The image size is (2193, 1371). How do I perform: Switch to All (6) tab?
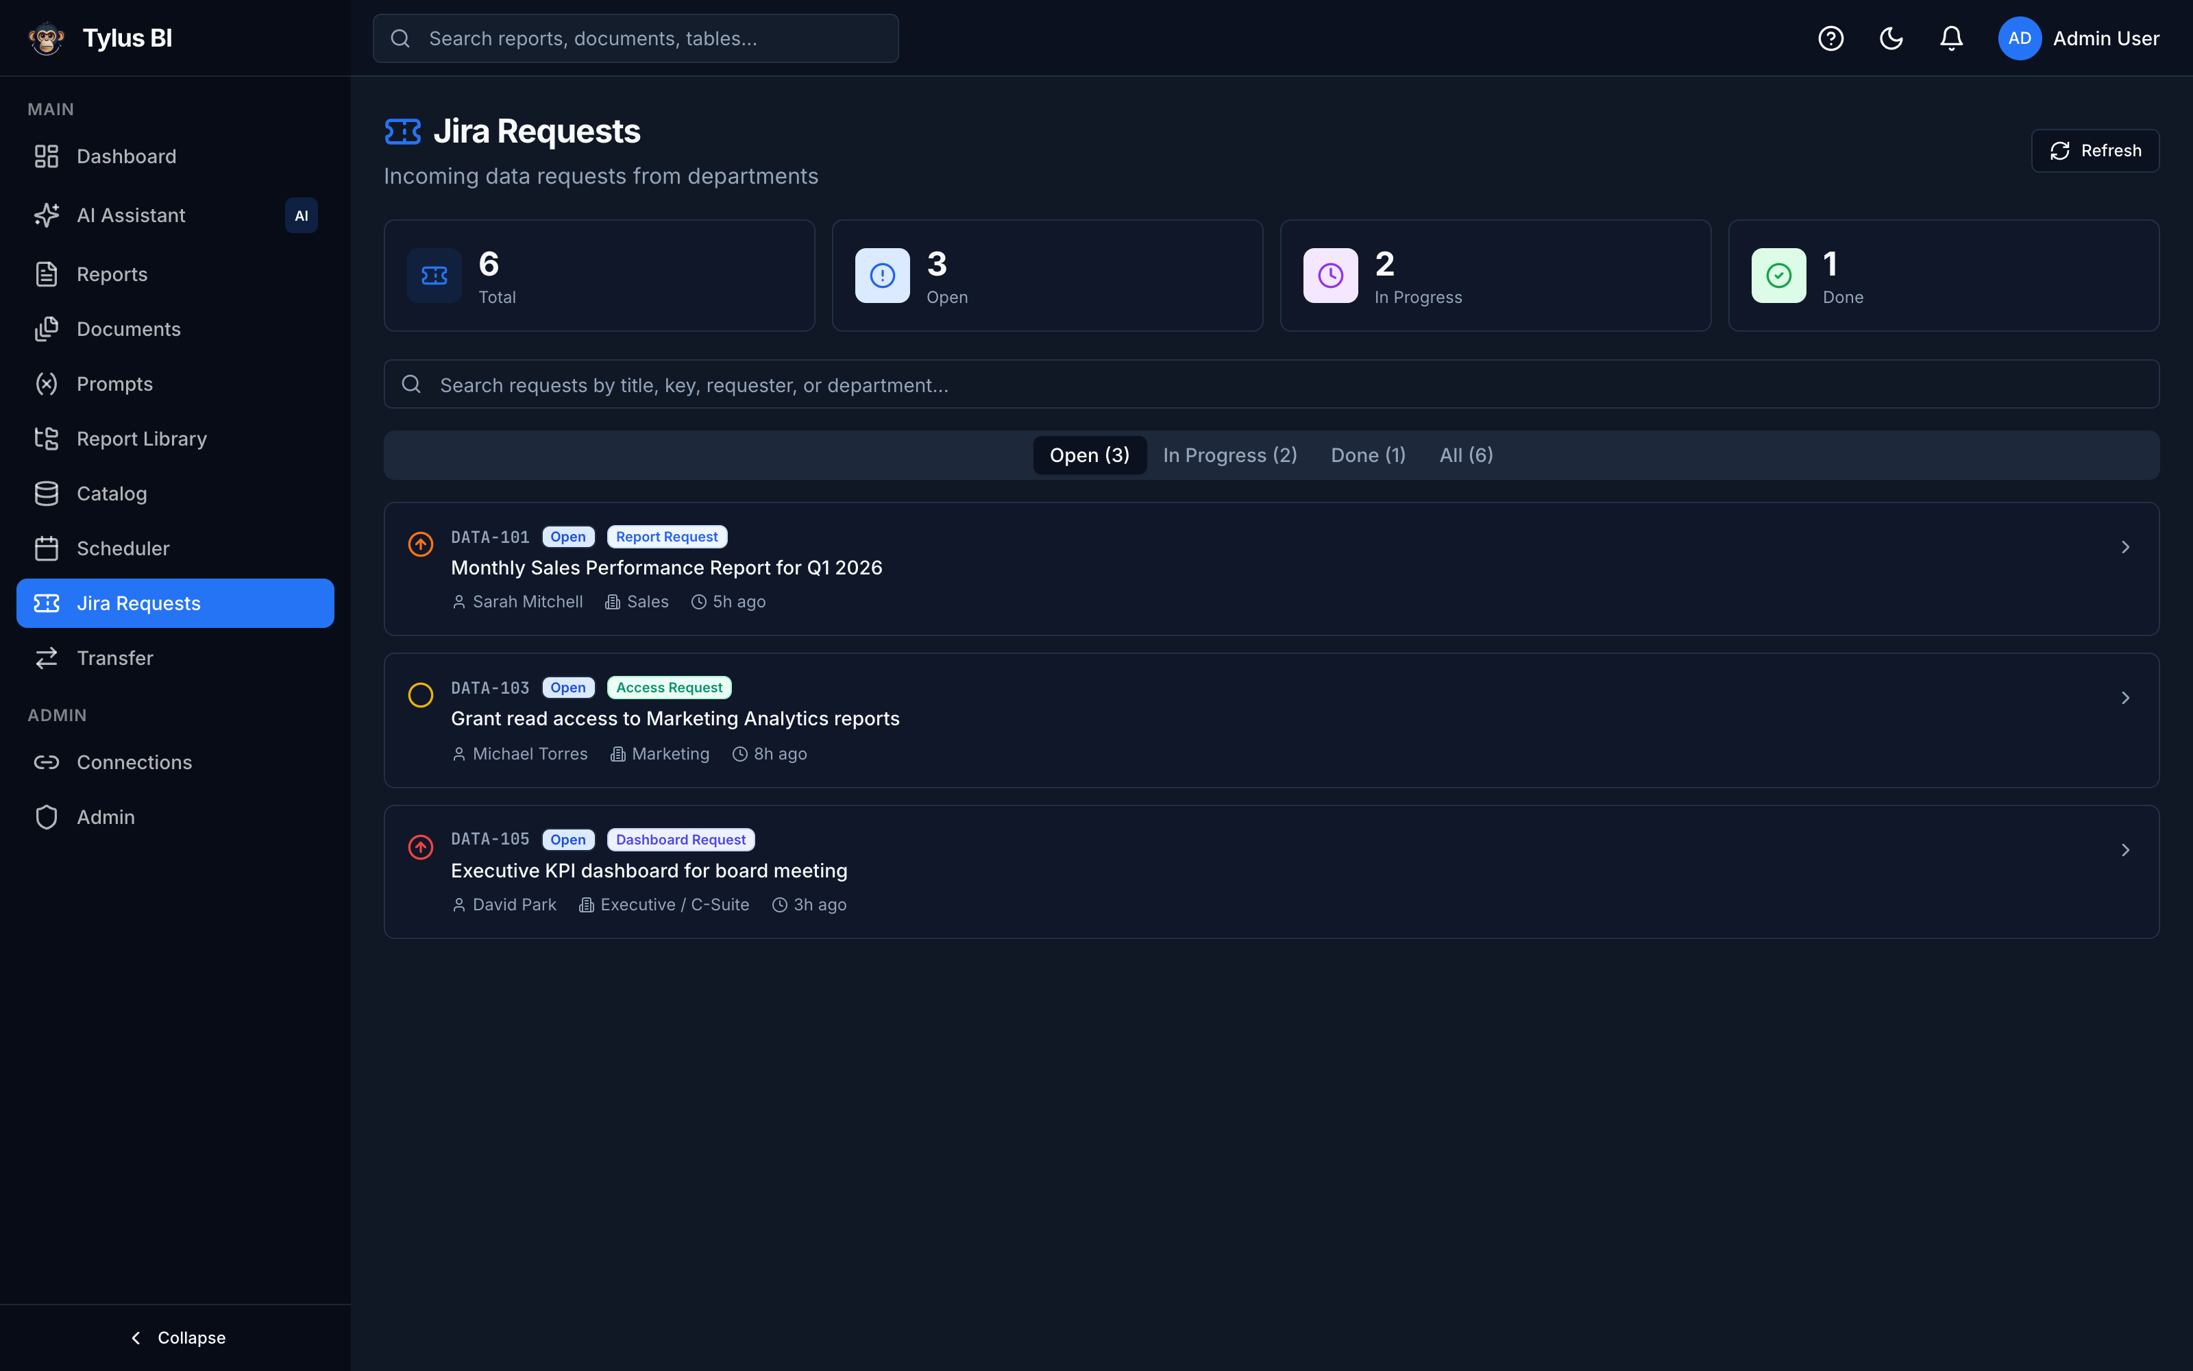[x=1467, y=455]
